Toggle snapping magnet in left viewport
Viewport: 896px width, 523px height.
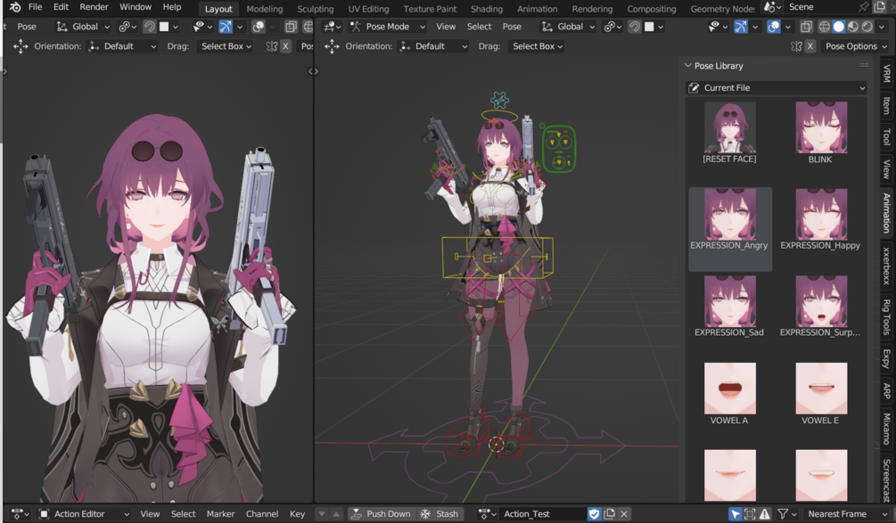pyautogui.click(x=149, y=26)
